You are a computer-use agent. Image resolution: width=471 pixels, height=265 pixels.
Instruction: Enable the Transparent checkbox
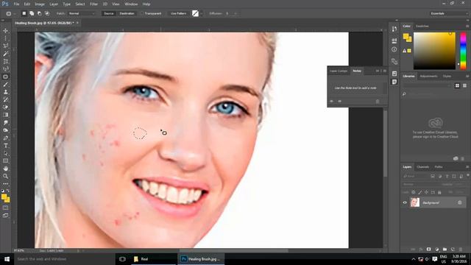142,13
